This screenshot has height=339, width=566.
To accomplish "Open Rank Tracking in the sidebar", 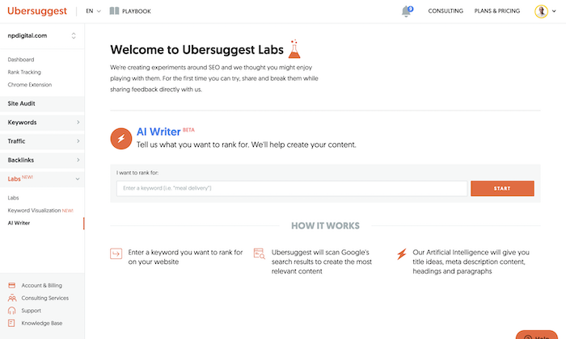I will (24, 72).
